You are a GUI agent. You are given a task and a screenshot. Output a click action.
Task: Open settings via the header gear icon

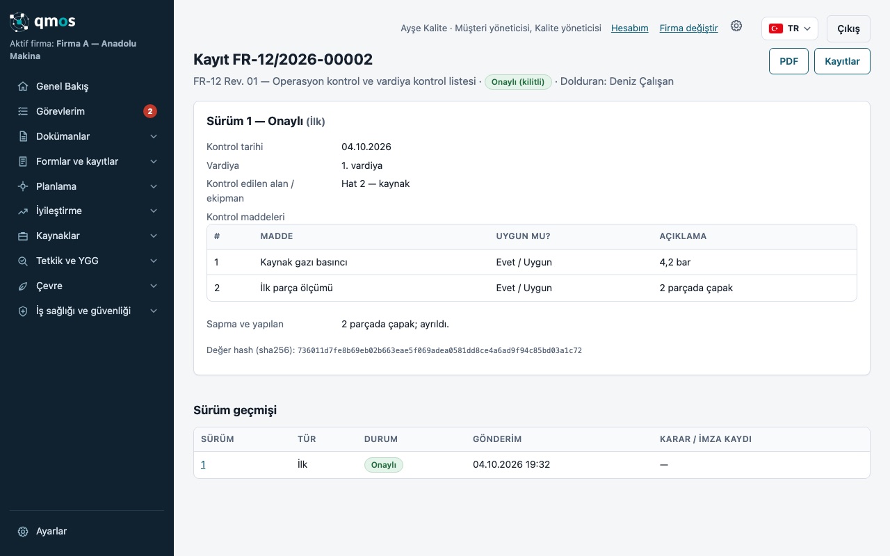[x=736, y=26]
